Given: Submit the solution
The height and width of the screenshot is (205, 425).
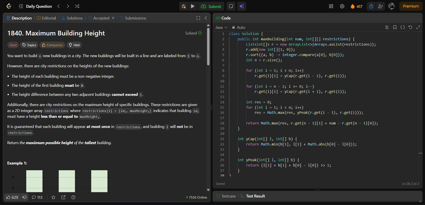Looking at the screenshot, I should (211, 6).
